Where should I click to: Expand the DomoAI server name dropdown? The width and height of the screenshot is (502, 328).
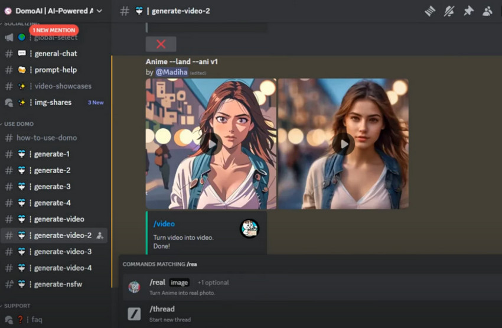tap(99, 11)
